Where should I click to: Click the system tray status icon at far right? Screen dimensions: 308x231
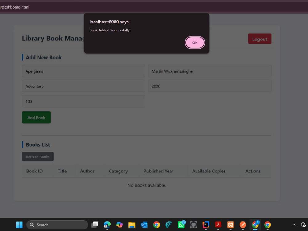pos(303,225)
